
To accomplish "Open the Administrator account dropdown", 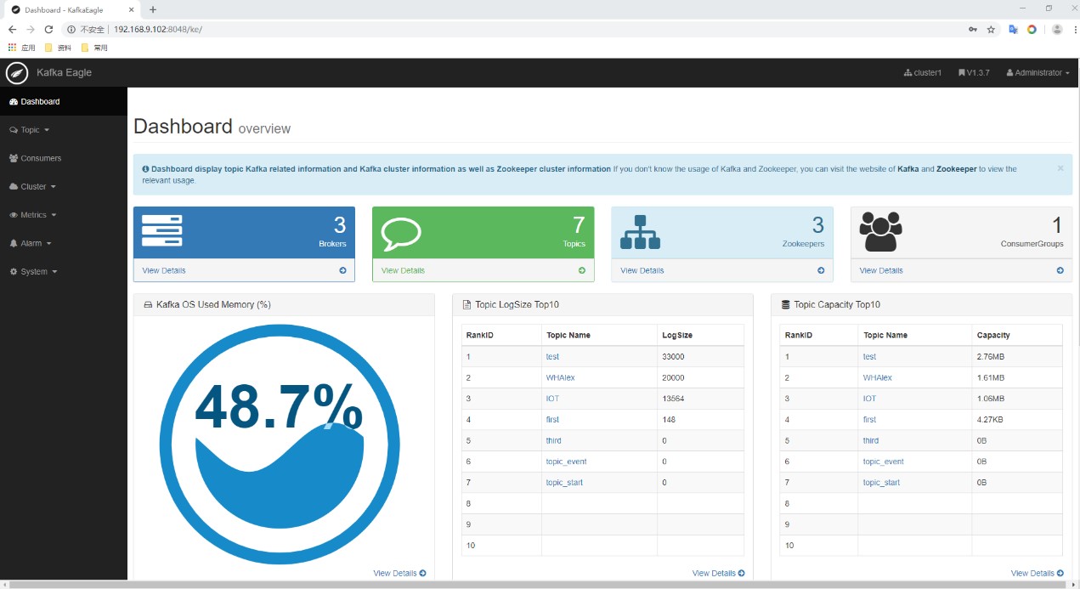I will click(x=1038, y=73).
